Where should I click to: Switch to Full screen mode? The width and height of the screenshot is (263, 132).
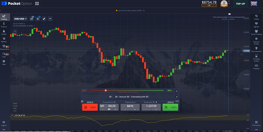point(256,123)
